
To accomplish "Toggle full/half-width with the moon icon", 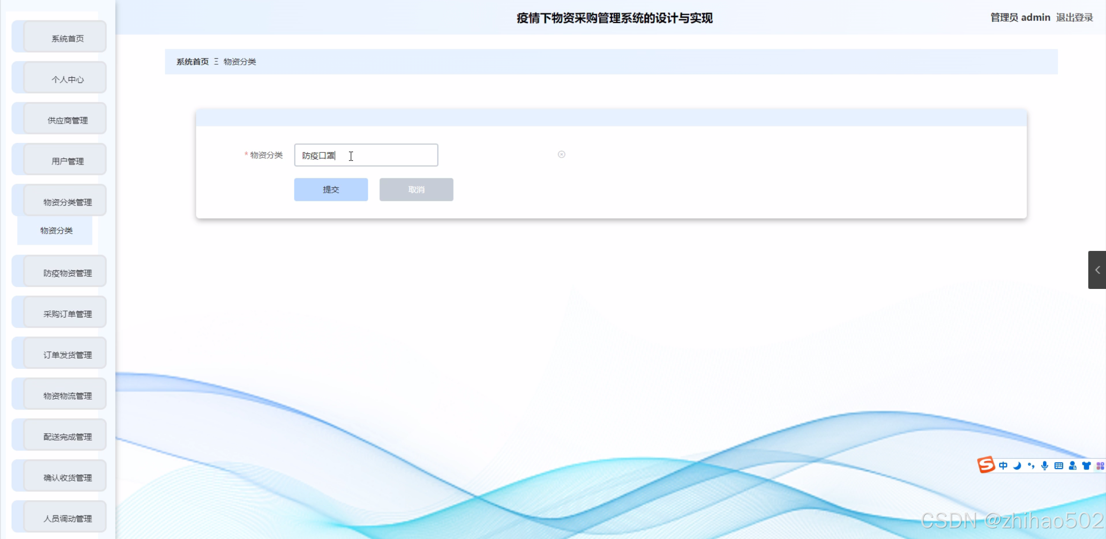I will click(x=1017, y=465).
